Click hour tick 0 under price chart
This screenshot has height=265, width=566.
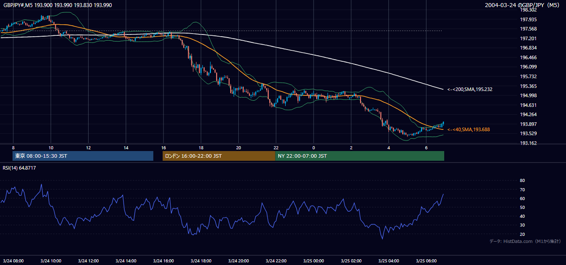[x=314, y=148]
